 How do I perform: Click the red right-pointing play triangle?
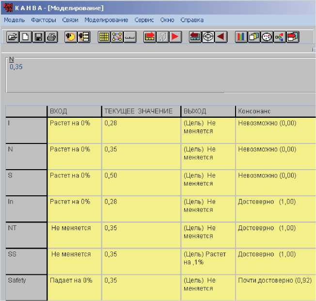click(x=175, y=37)
